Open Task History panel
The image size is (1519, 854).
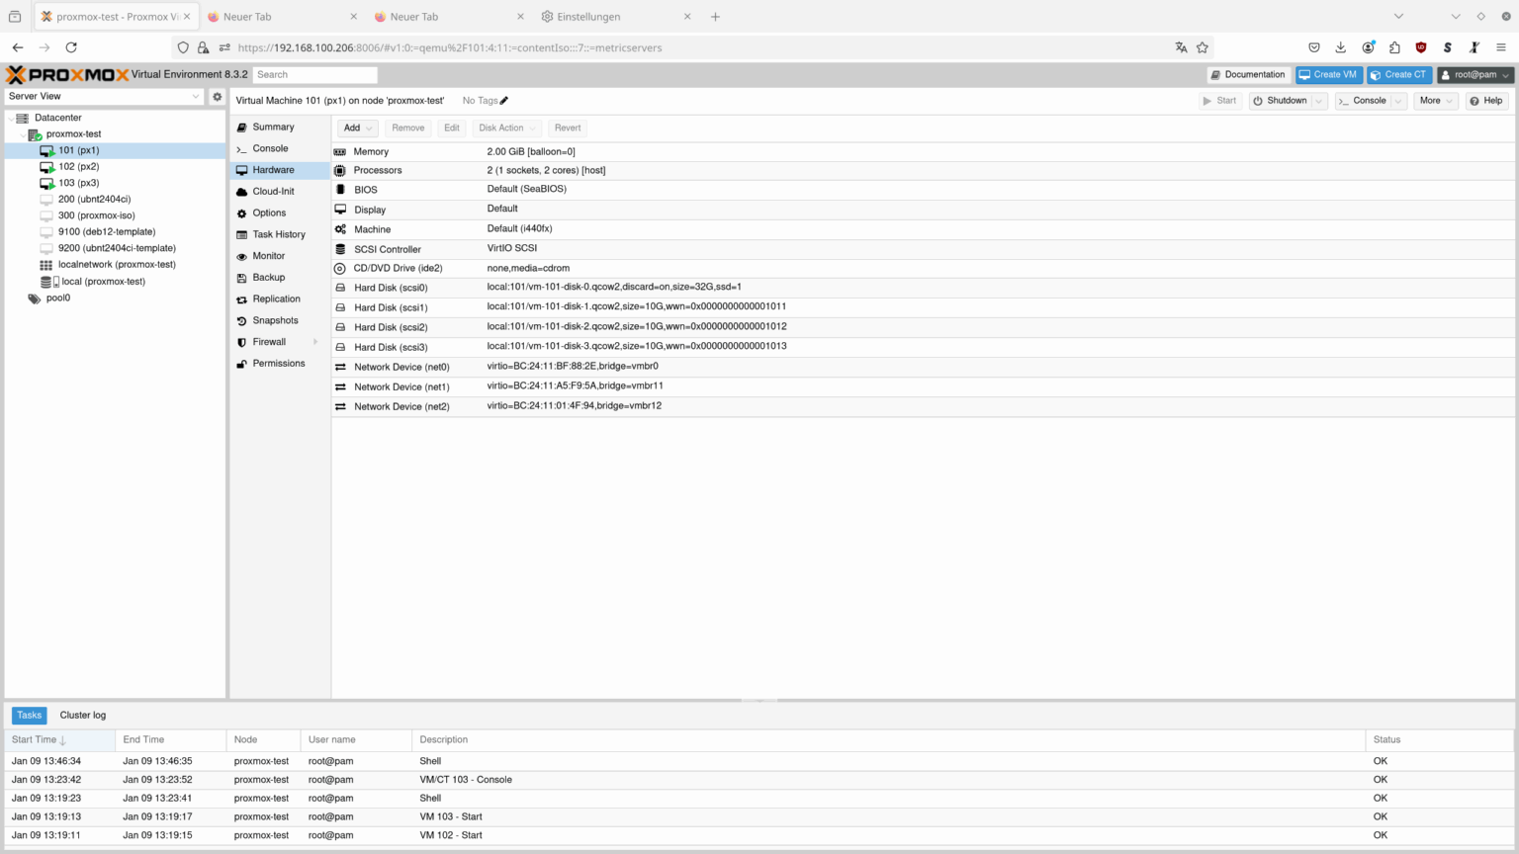click(281, 234)
